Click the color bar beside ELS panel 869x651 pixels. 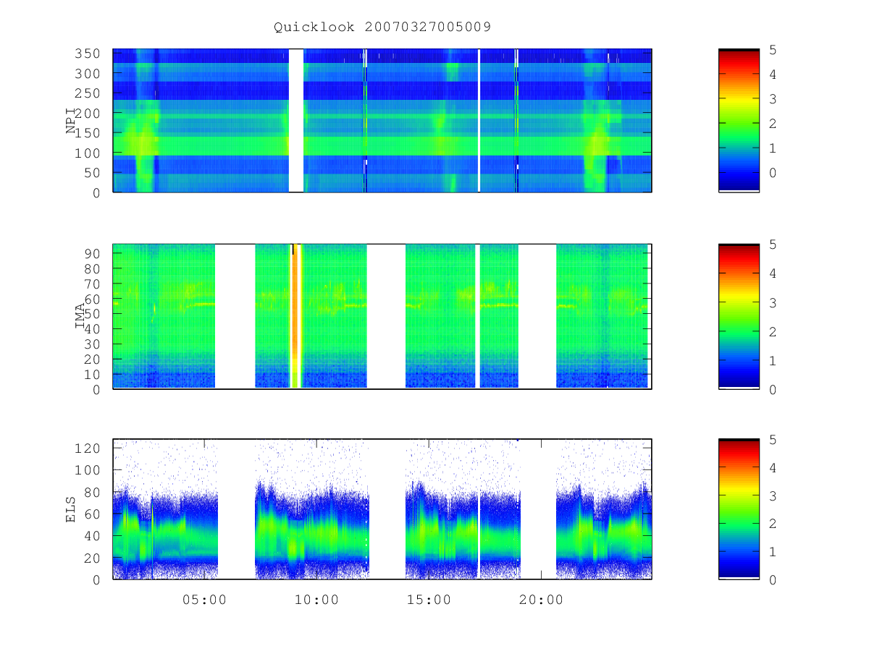(739, 509)
